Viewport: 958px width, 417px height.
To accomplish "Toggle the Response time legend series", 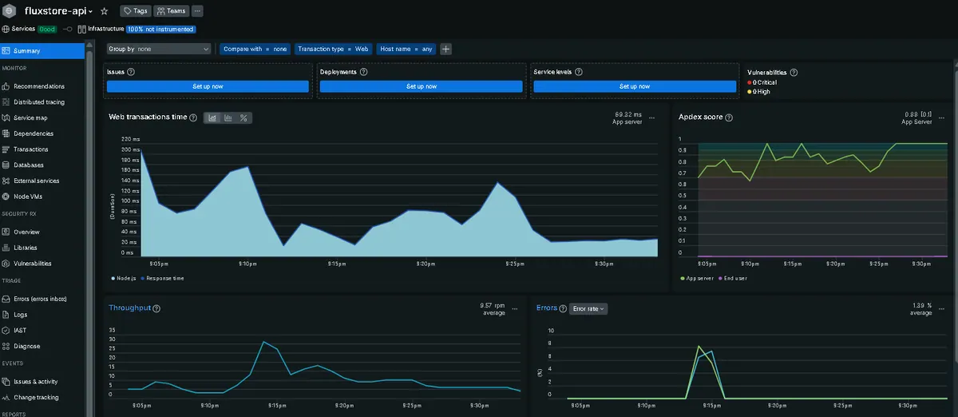I will coord(163,279).
